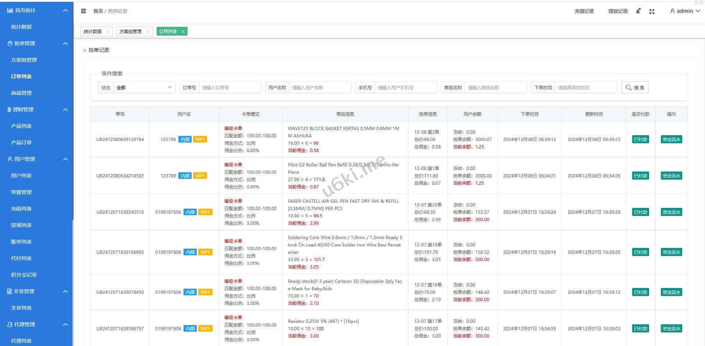This screenshot has width=705, height=346.
Task: Collapse the 用户管理 sidebar section
Action: click(x=65, y=159)
